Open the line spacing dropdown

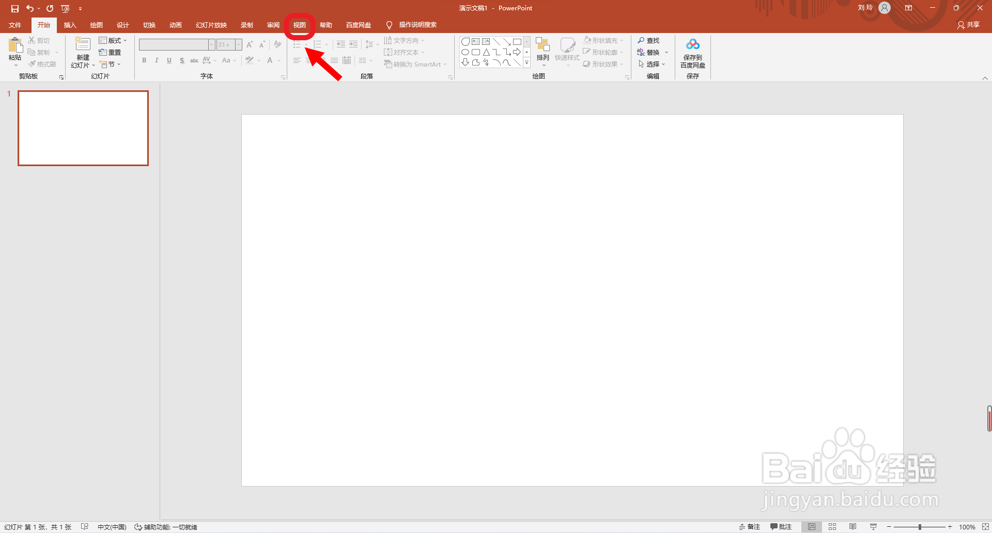tap(372, 45)
